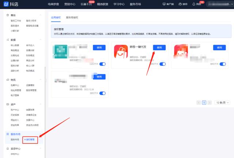Disable 授权开关 on the bottom-left app card
This screenshot has height=158, width=234.
[102, 93]
